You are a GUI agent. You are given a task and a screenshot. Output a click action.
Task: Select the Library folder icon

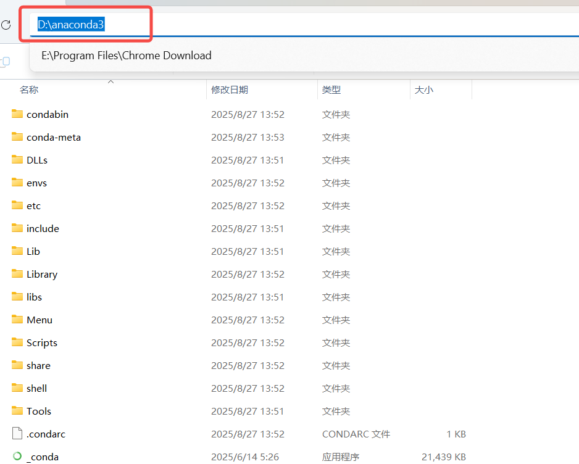click(17, 273)
